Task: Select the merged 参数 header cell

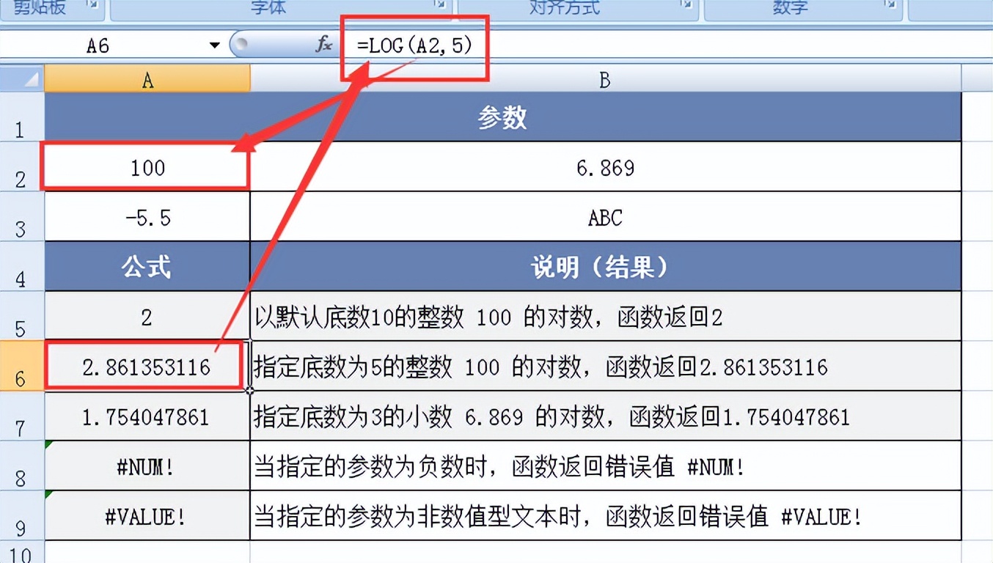Action: click(x=502, y=117)
